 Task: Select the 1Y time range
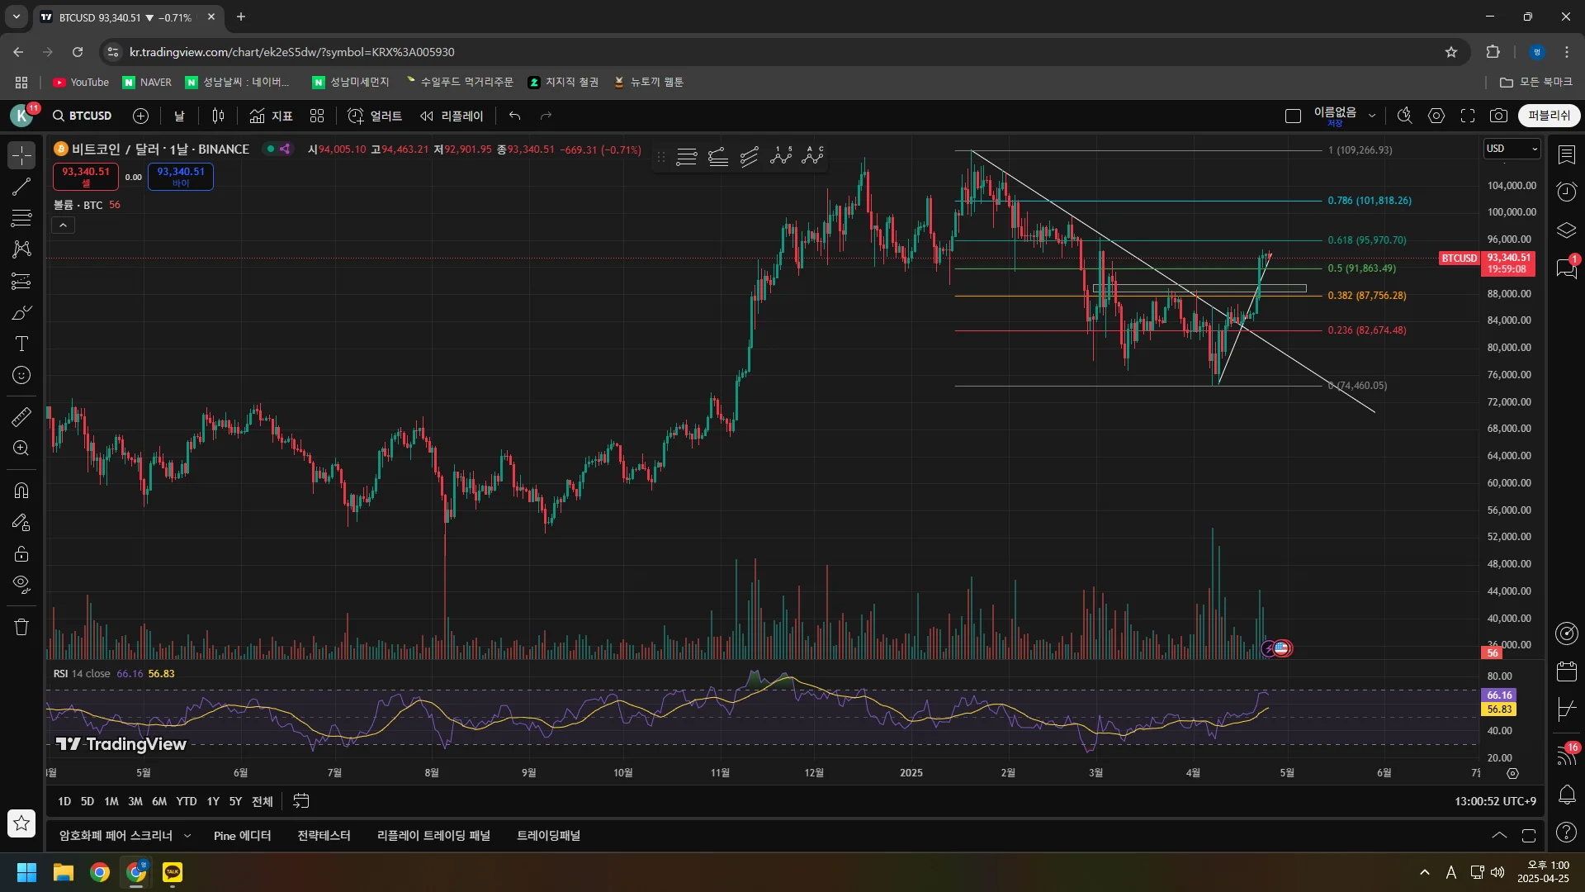click(x=213, y=801)
